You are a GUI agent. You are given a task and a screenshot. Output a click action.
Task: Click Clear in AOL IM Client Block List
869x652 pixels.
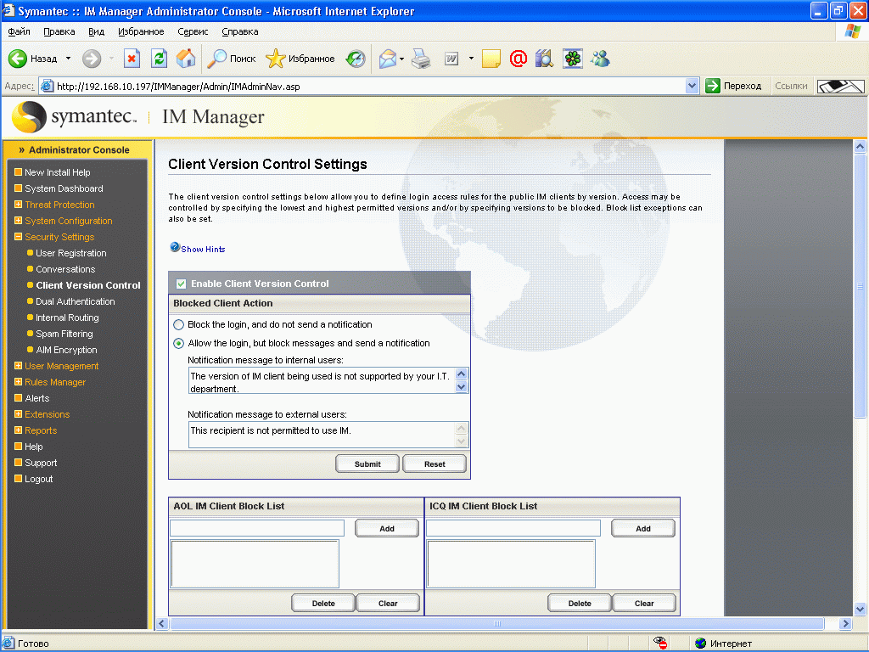pos(388,604)
